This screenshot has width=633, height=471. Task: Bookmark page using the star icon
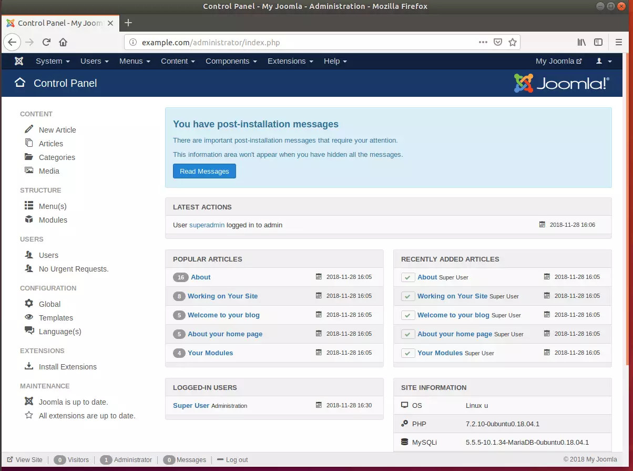click(x=513, y=42)
